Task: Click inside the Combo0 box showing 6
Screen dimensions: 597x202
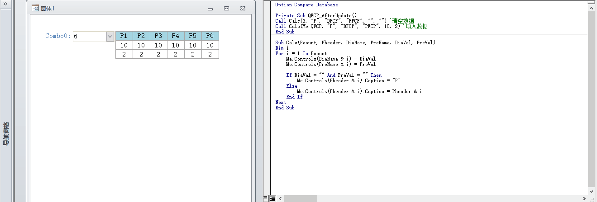Action: [90, 37]
